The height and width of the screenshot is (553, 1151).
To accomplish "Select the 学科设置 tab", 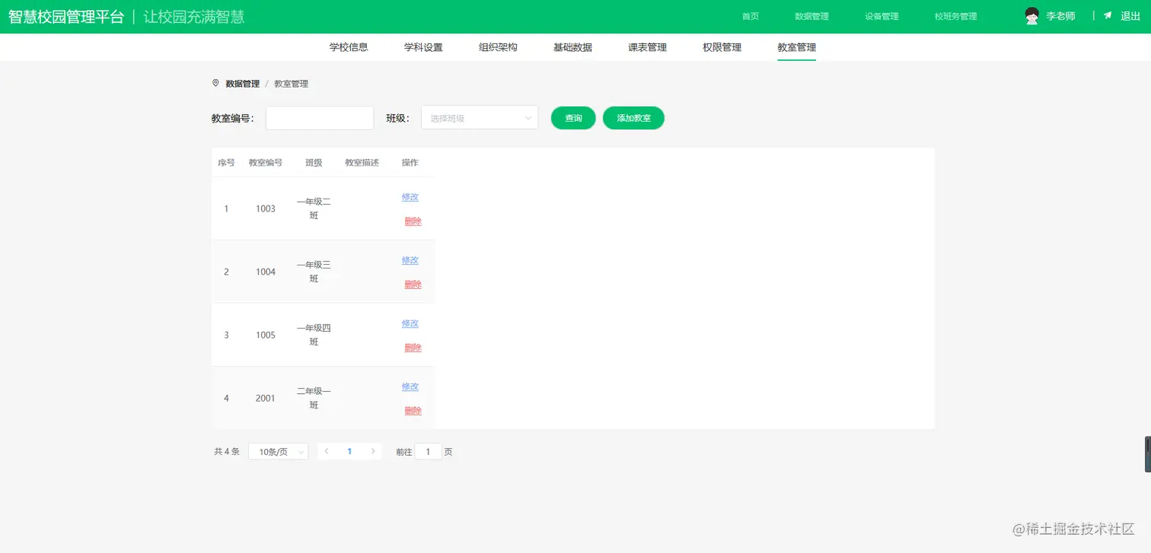I will click(424, 46).
